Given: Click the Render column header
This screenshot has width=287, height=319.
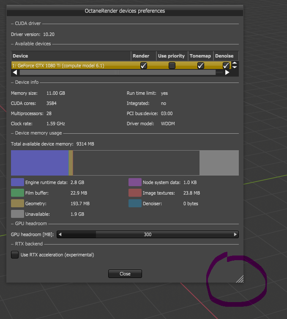Looking at the screenshot, I should pyautogui.click(x=144, y=56).
